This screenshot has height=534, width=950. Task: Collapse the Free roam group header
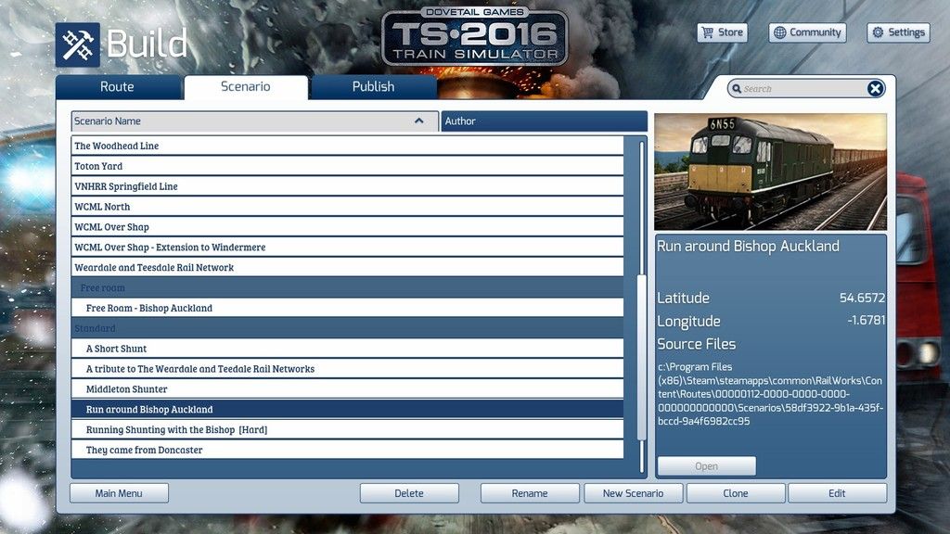tap(347, 288)
